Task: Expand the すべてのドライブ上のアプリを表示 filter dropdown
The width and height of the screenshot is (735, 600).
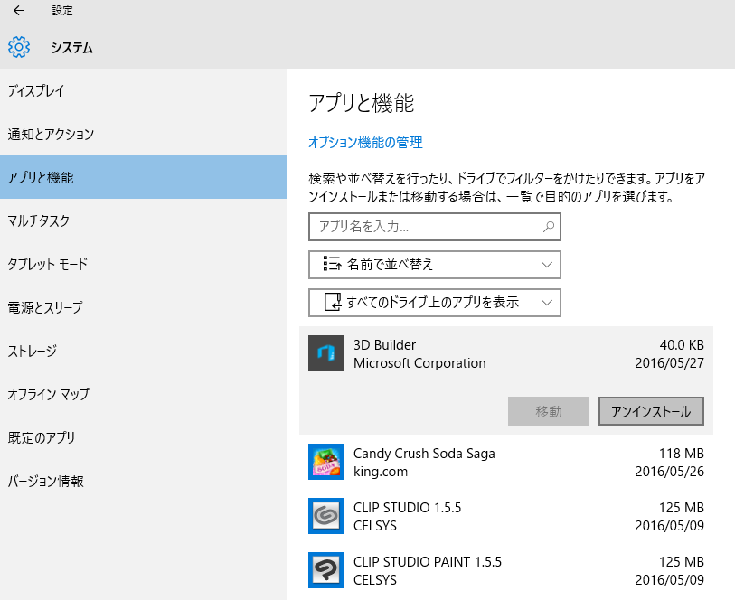Action: (x=435, y=303)
